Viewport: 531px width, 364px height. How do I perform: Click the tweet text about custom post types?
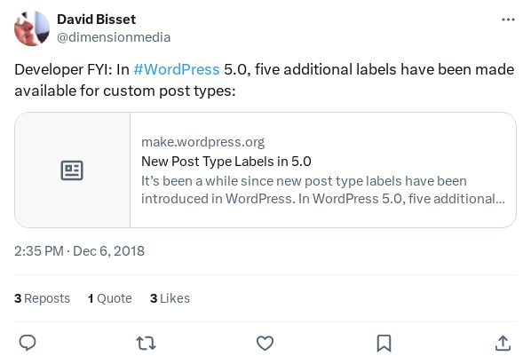[x=264, y=80]
